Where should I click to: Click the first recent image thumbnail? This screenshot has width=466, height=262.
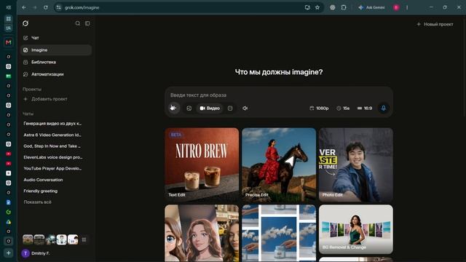click(28, 239)
